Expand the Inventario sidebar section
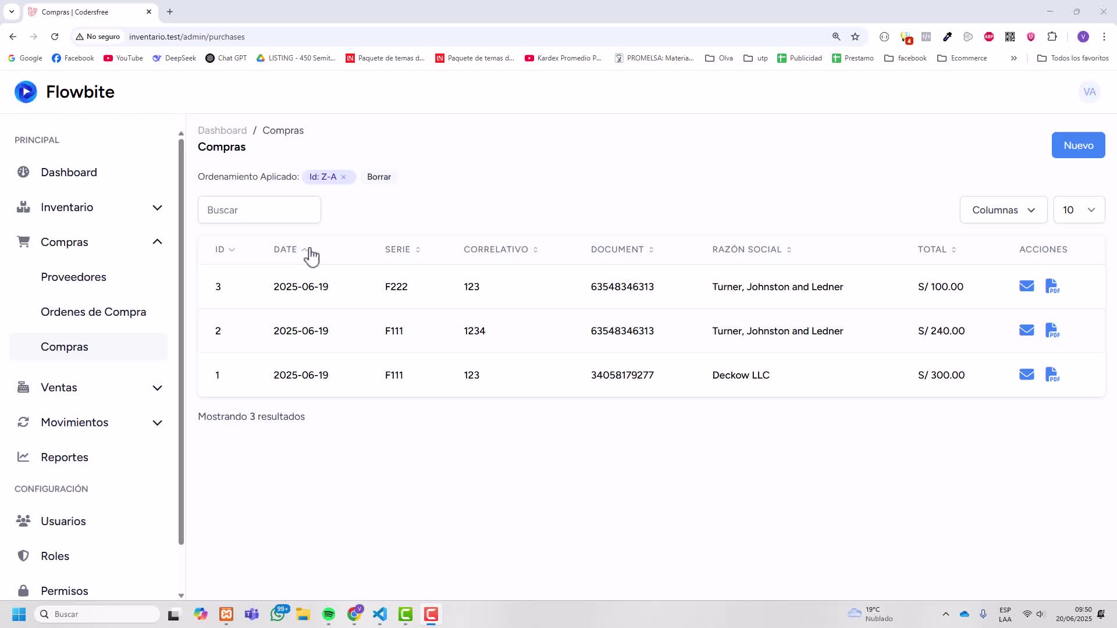Viewport: 1117px width, 628px height. [x=157, y=208]
